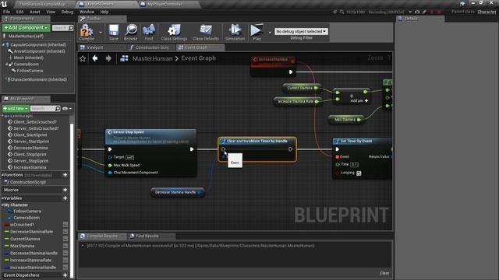499x280 pixels.
Task: Open the Edit menu
Action: point(19,12)
